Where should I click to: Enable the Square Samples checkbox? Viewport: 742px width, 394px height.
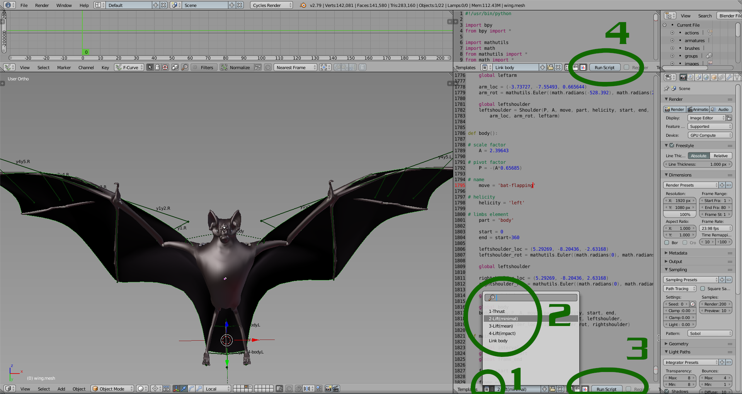[x=703, y=289]
